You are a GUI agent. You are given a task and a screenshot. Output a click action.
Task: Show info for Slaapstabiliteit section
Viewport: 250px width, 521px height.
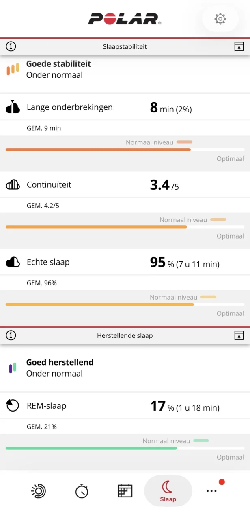coord(11,46)
